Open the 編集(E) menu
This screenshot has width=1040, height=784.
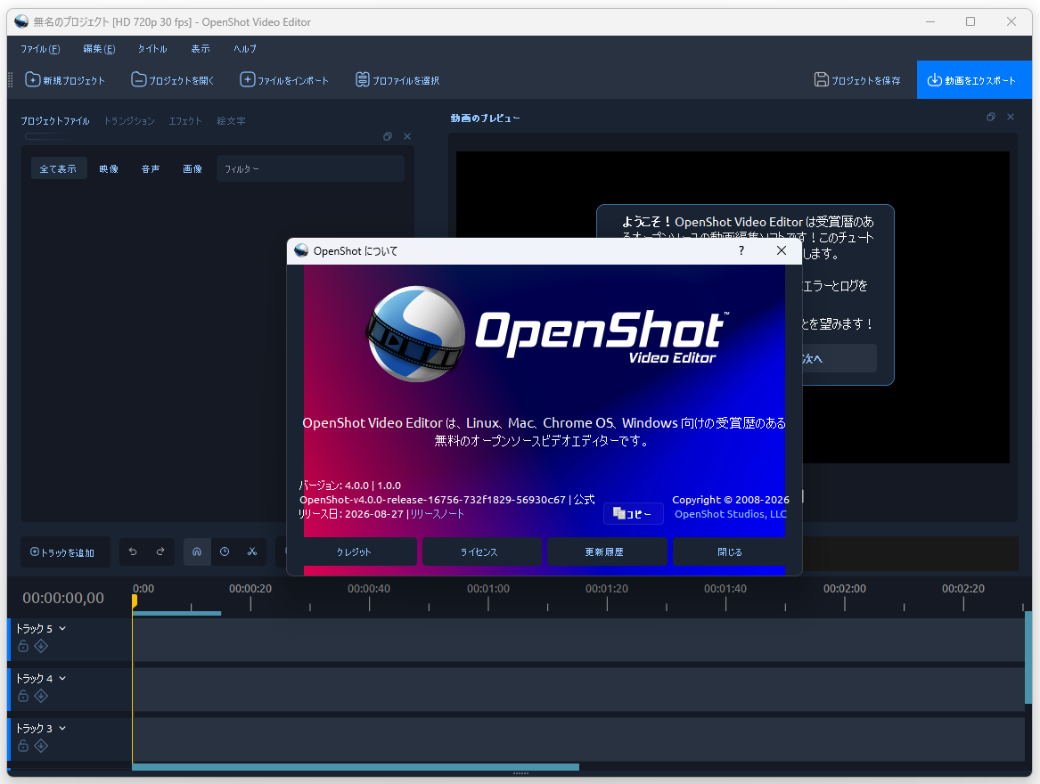[x=99, y=49]
